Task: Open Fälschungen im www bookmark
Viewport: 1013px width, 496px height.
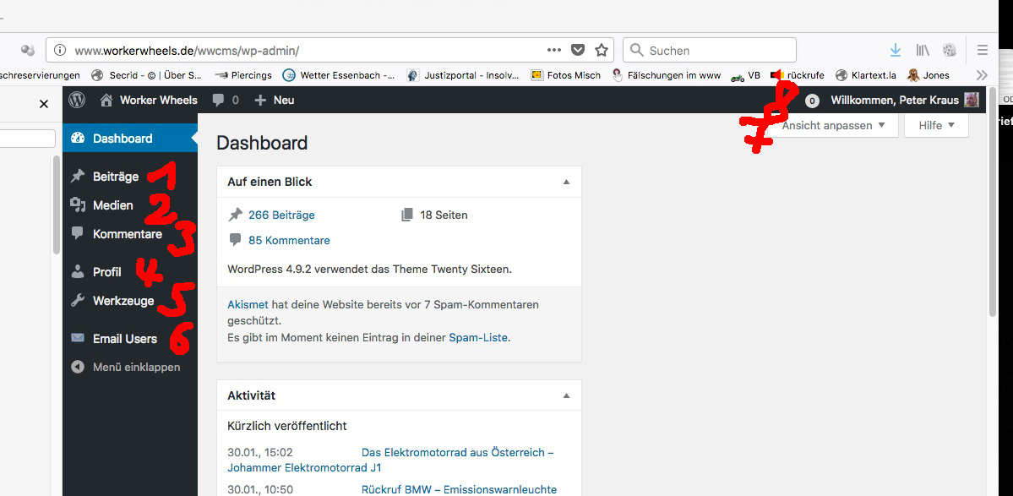Action: (666, 75)
